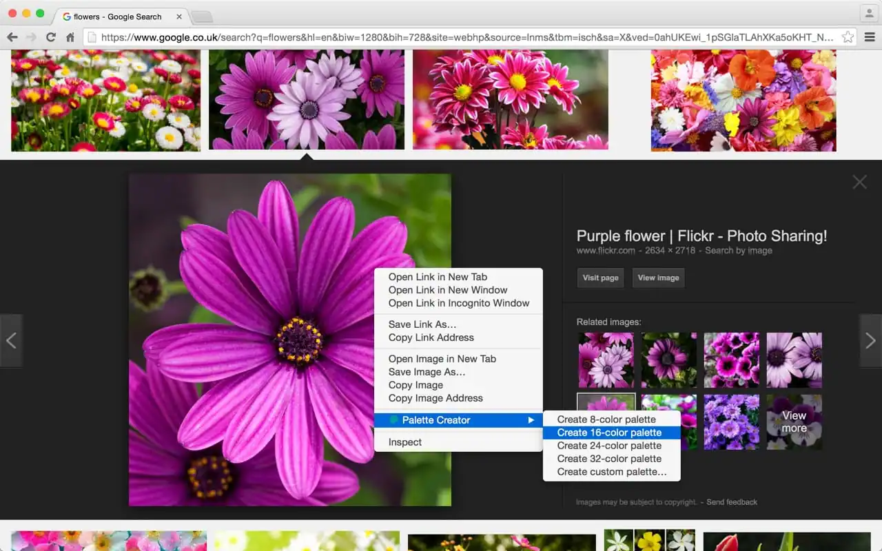This screenshot has width=882, height=551.
Task: Show previous image with left chevron
Action: (11, 340)
